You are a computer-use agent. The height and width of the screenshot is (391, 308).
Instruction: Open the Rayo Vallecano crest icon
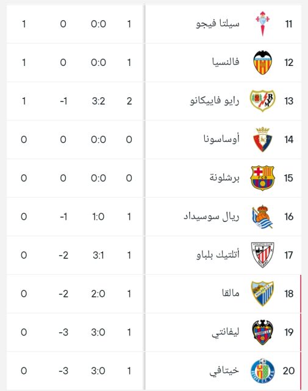tap(262, 101)
